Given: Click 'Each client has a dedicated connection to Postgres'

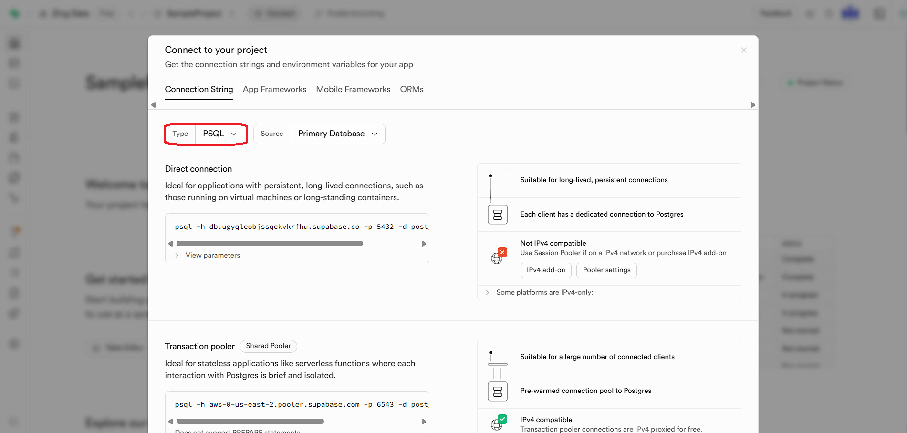Looking at the screenshot, I should click(x=602, y=214).
